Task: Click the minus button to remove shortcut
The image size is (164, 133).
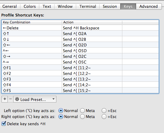Action: 10,99
